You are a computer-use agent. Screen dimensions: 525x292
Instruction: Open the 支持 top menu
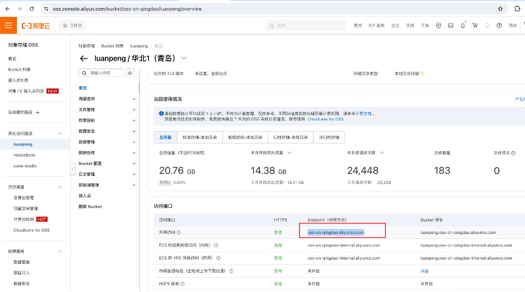410,26
